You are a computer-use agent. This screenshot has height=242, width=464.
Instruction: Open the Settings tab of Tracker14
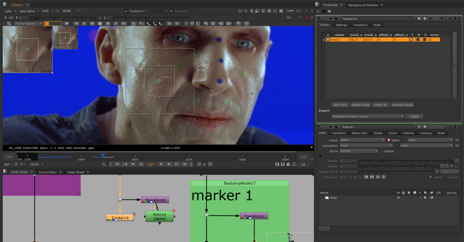[x=341, y=25]
